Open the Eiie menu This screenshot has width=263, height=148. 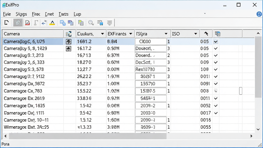point(7,14)
